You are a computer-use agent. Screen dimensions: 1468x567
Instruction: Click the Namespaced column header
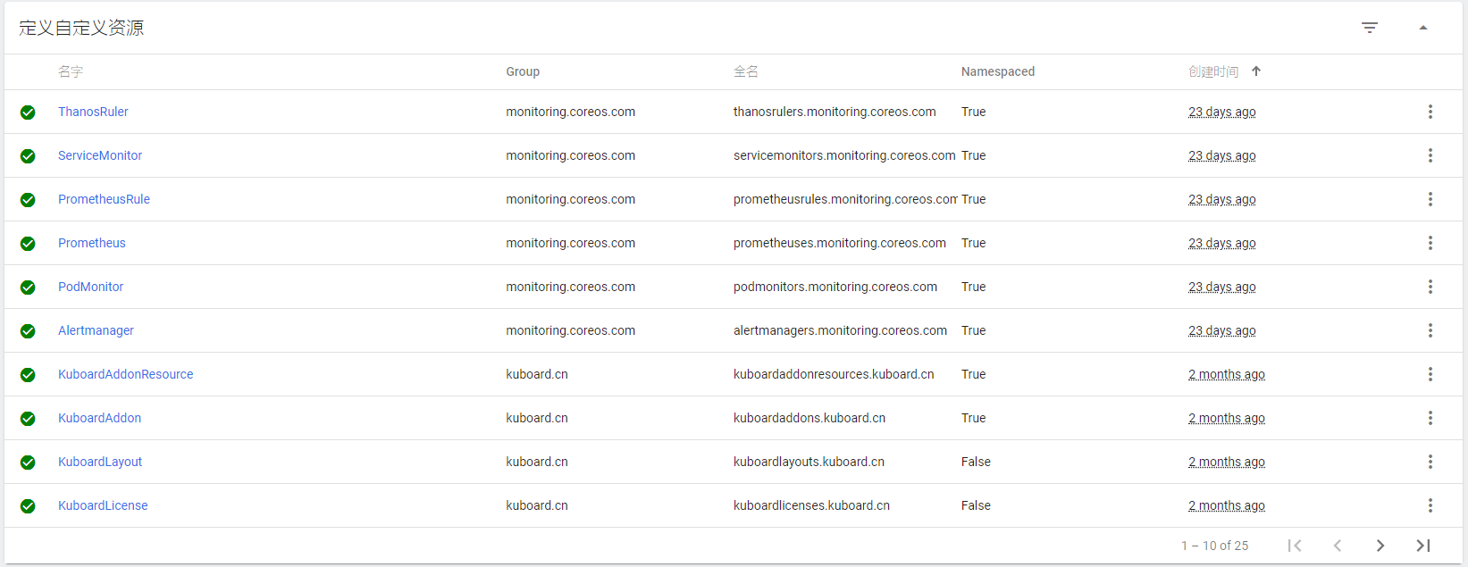[x=998, y=71]
